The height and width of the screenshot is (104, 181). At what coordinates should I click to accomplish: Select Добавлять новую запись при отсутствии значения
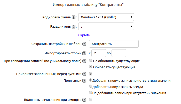point(90,80)
